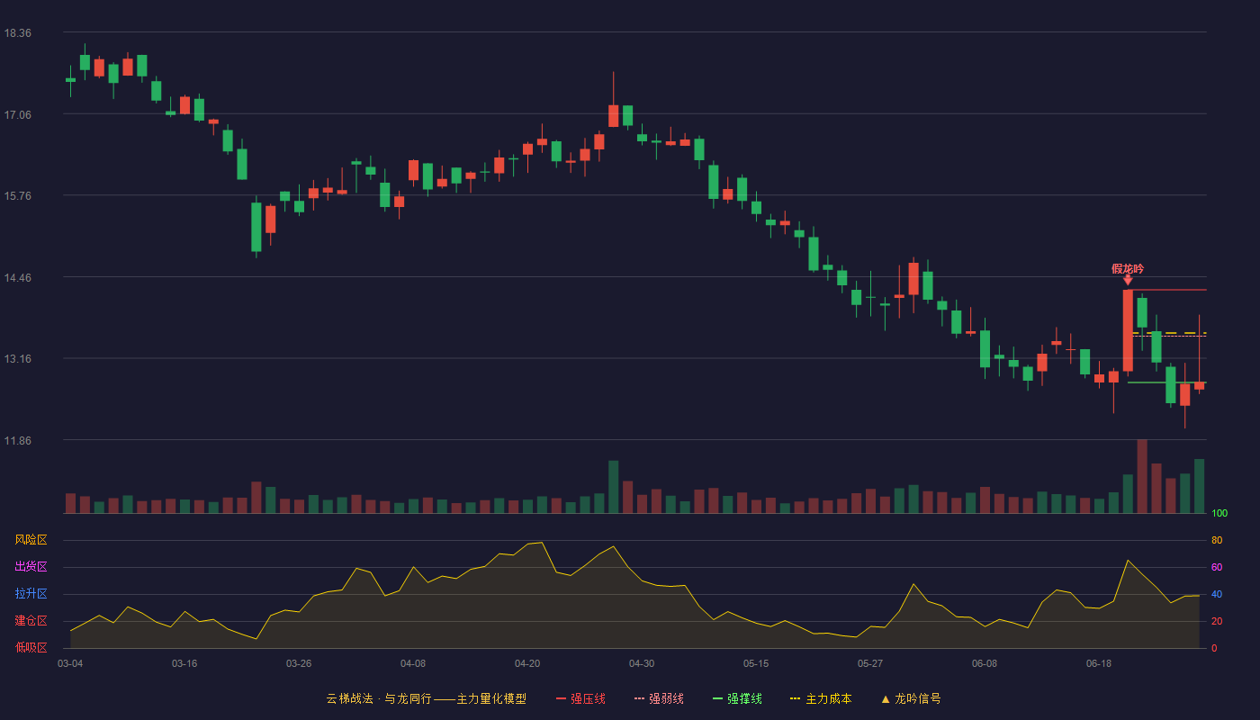Click the 03-16 date label
This screenshot has height=720, width=1260.
pyautogui.click(x=184, y=663)
